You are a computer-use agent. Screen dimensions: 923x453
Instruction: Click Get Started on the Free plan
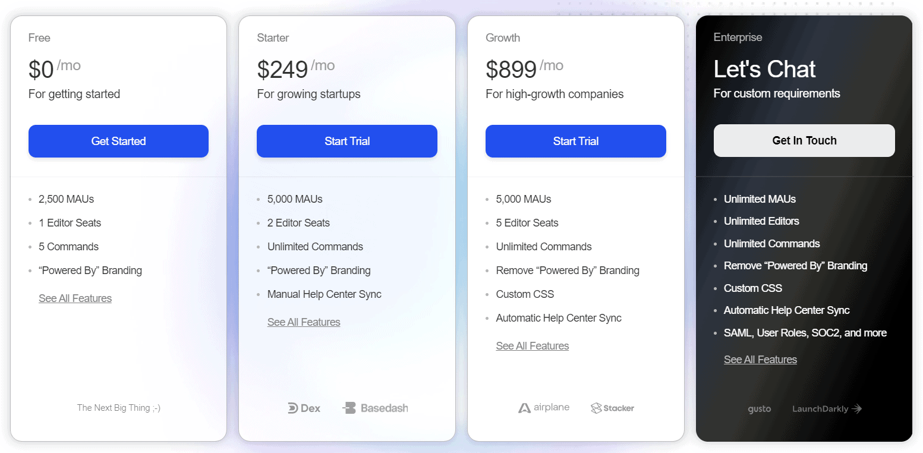coord(118,141)
